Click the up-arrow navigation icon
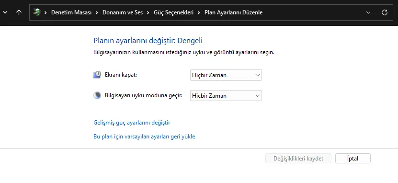This screenshot has height=183, width=398. click(x=19, y=12)
